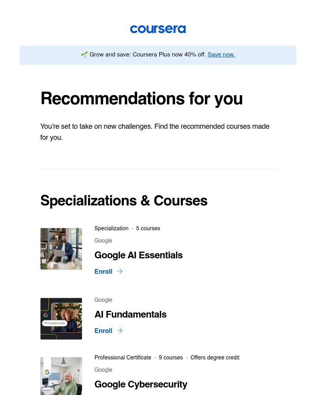Click the Google partner name above AI Fundamentals
Image resolution: width=316 pixels, height=395 pixels.
(103, 300)
